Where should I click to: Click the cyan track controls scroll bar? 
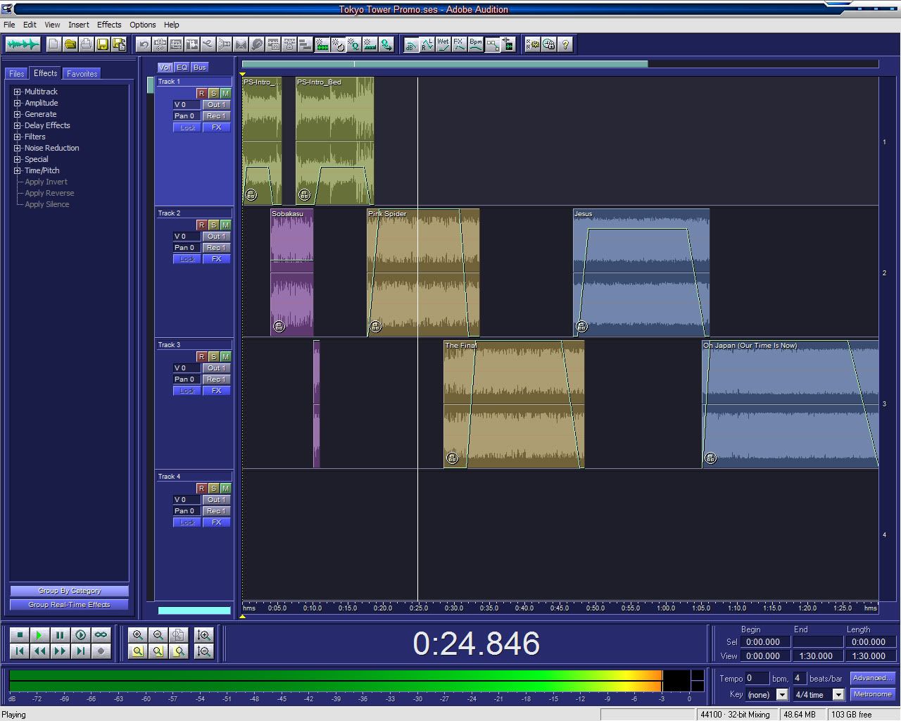click(194, 610)
